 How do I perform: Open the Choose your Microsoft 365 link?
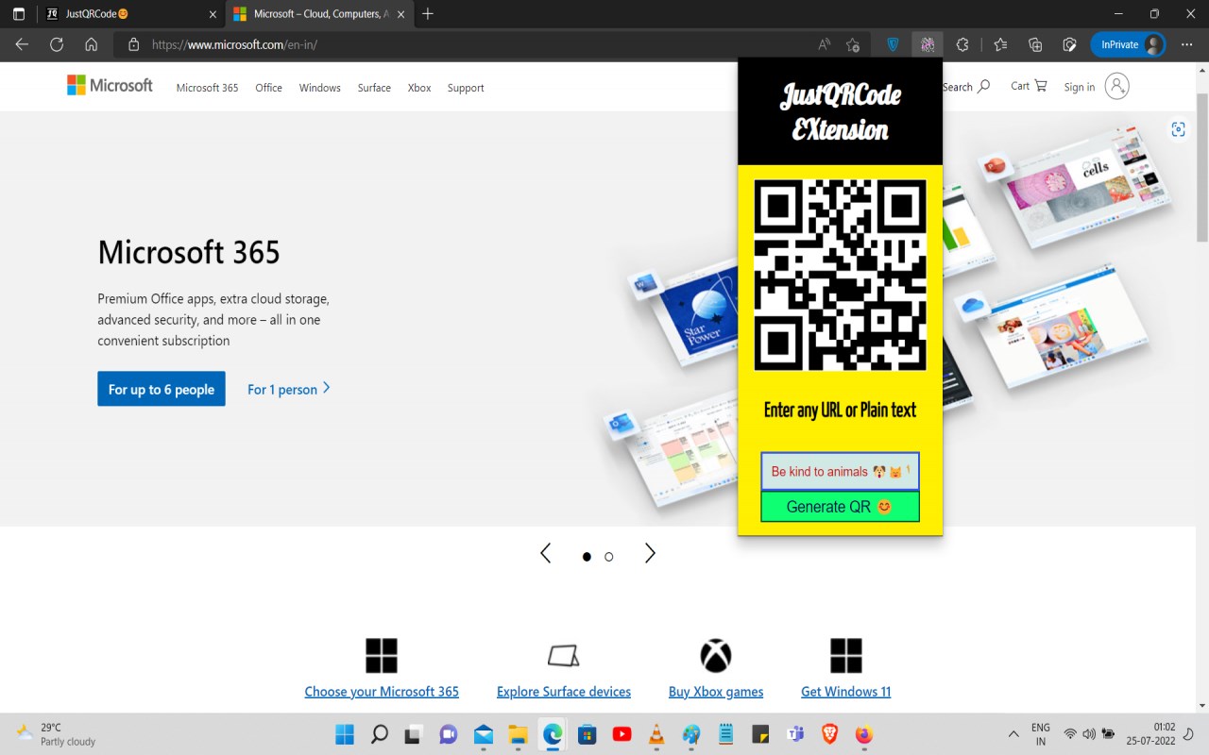(x=382, y=692)
